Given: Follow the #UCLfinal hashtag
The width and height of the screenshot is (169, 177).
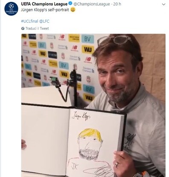Looking at the screenshot, I should tap(29, 21).
